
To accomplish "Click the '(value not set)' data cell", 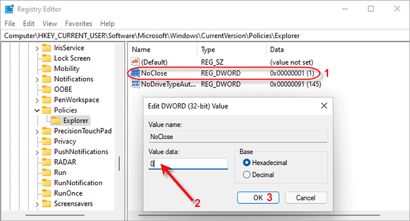I will (x=292, y=62).
